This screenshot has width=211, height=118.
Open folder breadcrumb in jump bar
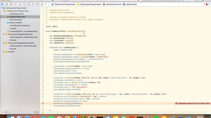click(x=89, y=4)
